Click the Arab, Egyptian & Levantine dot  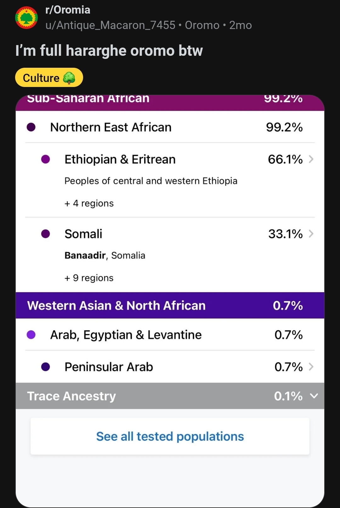[x=31, y=335]
